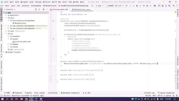Expand the java (generated) folder

click(x=6, y=31)
